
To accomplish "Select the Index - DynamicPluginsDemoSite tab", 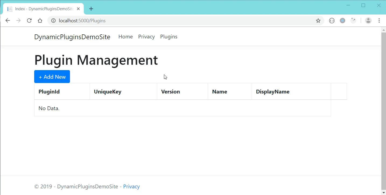I will coord(43,9).
